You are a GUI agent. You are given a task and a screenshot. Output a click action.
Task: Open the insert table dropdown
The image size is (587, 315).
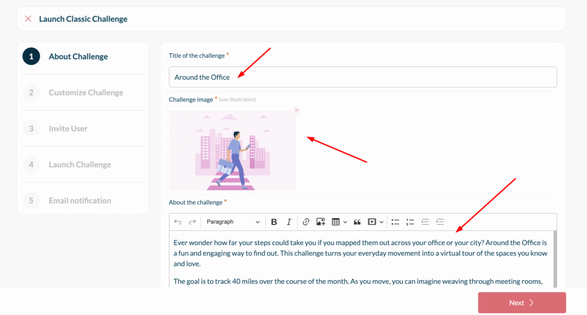pyautogui.click(x=339, y=222)
